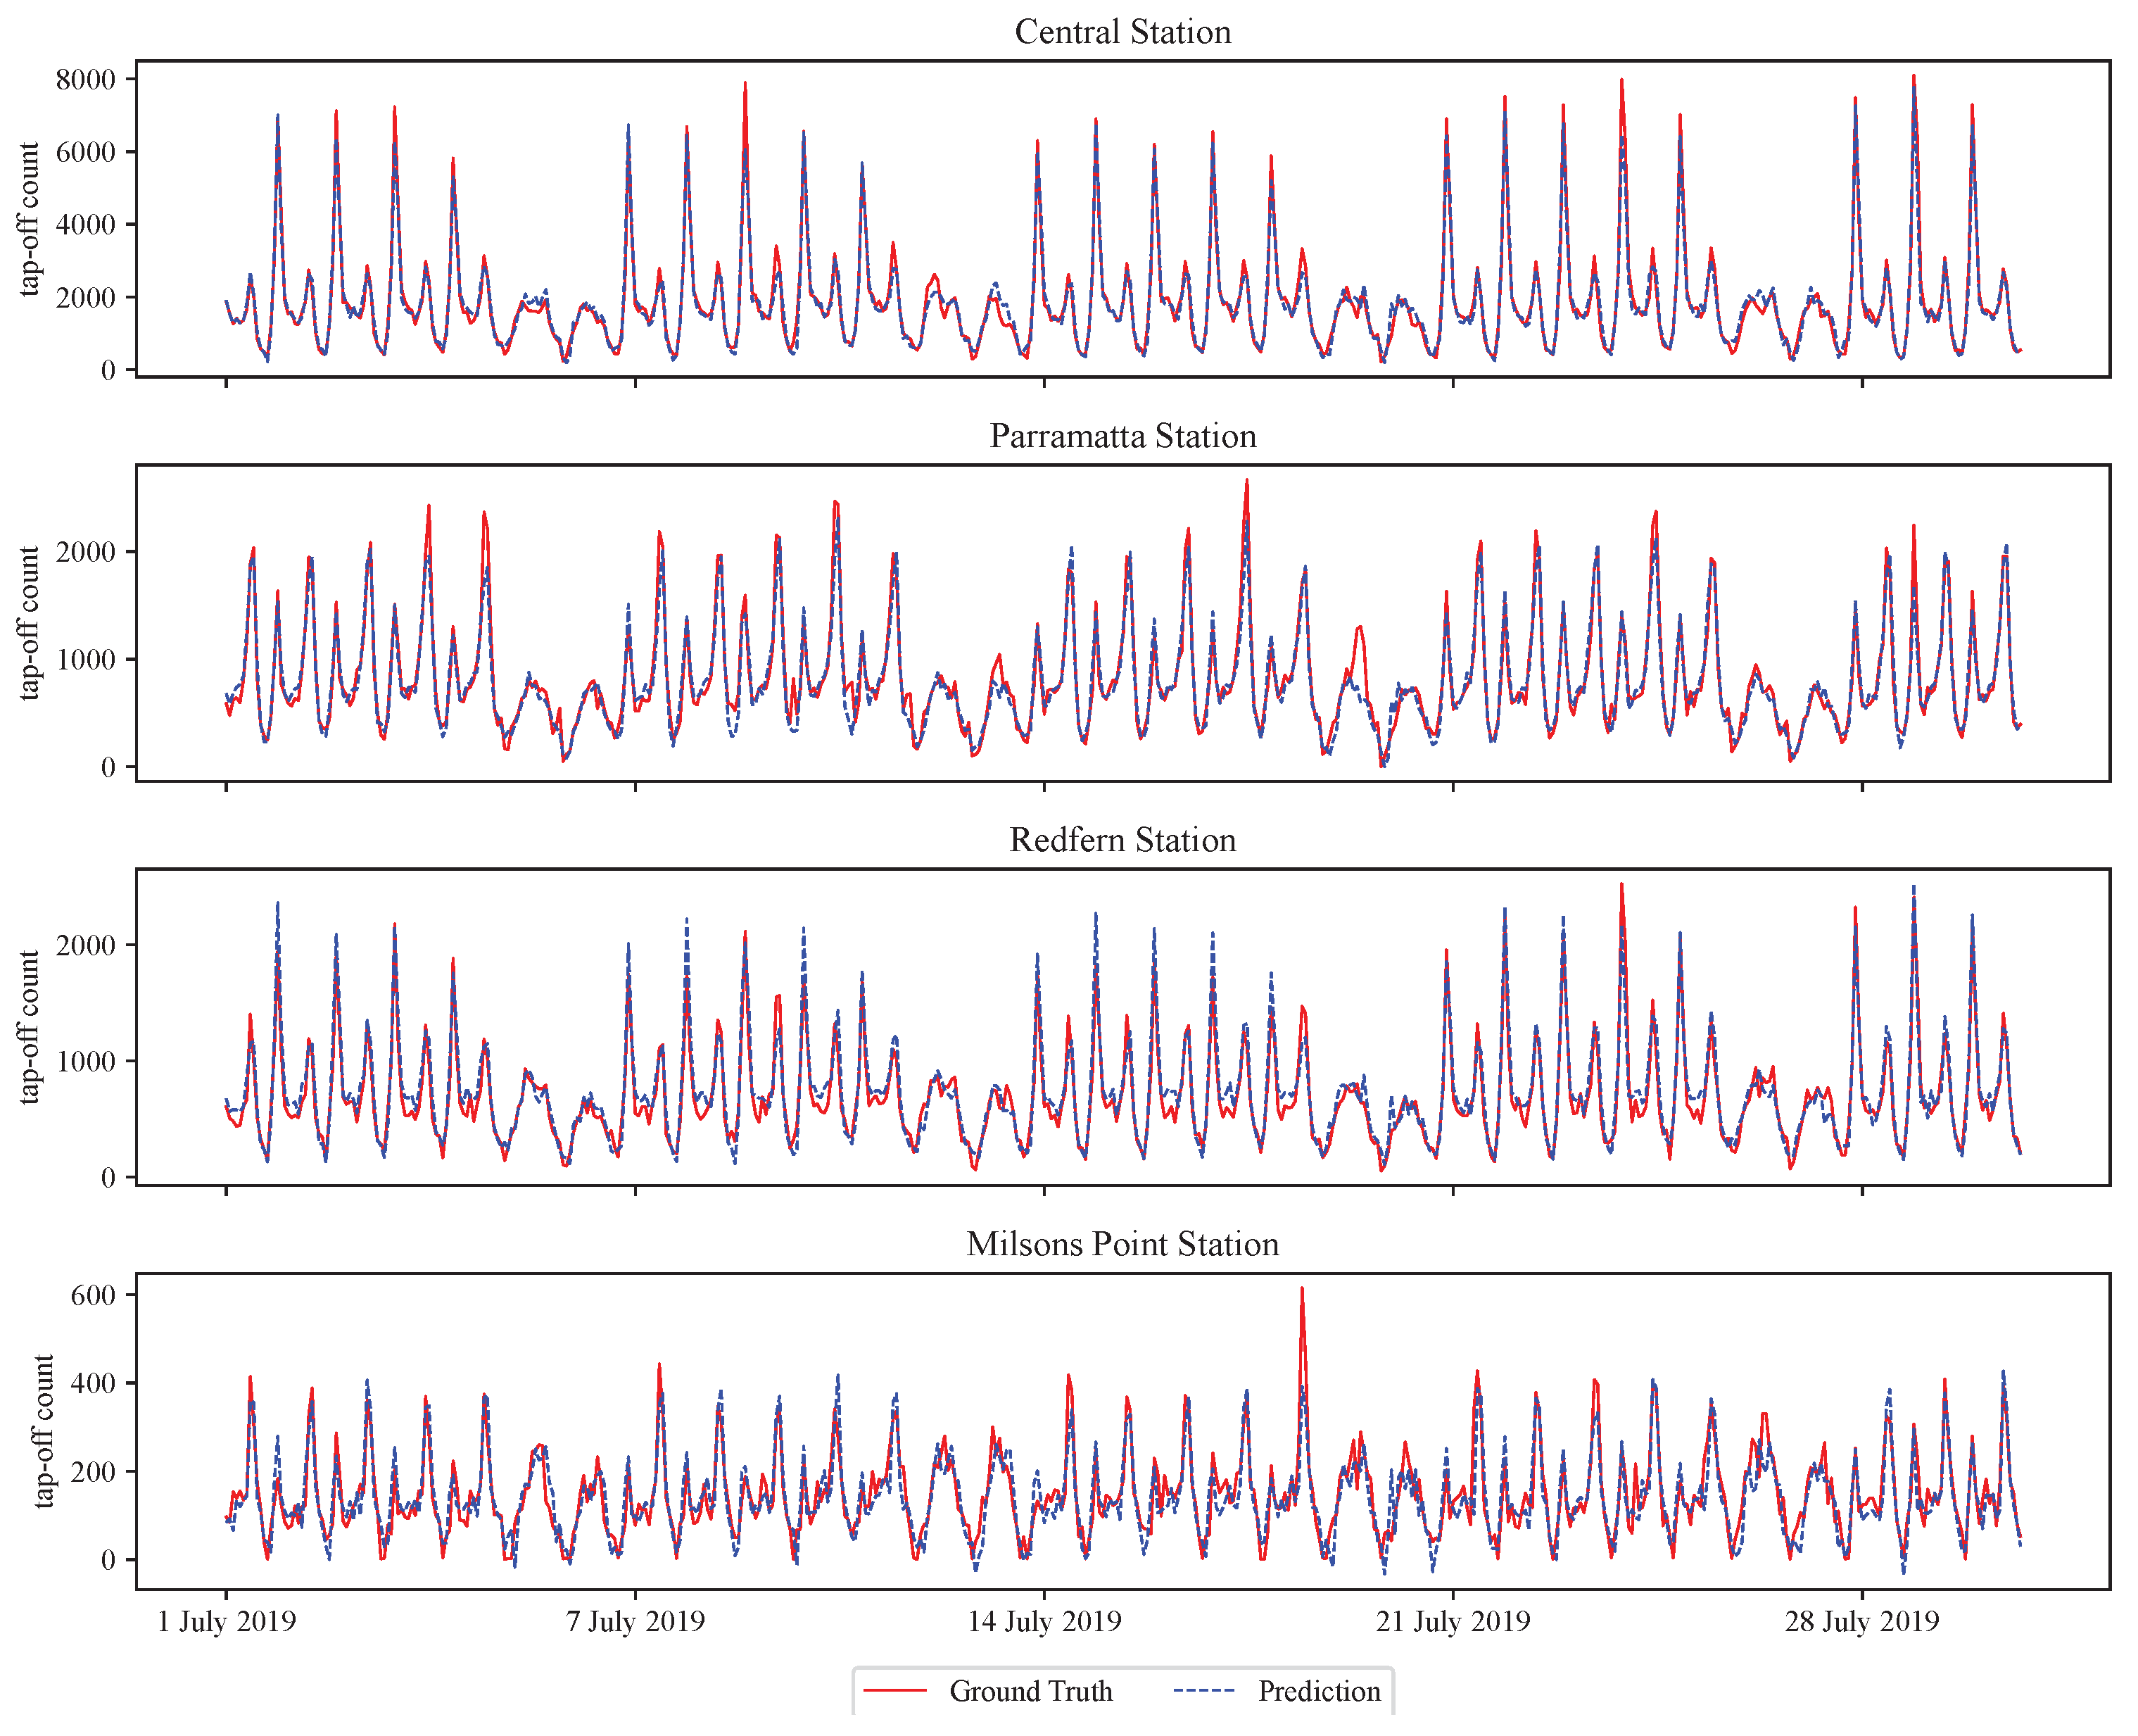Select the "Prediction" legend label

coord(1320,1691)
